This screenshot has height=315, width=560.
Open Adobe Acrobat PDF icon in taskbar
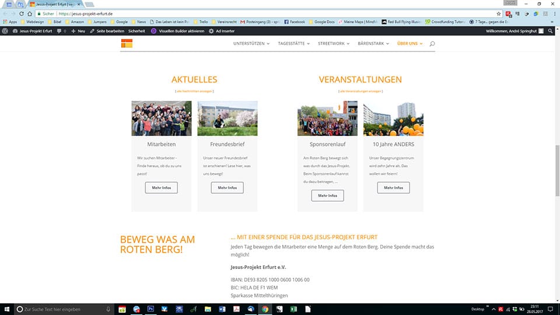point(236,309)
